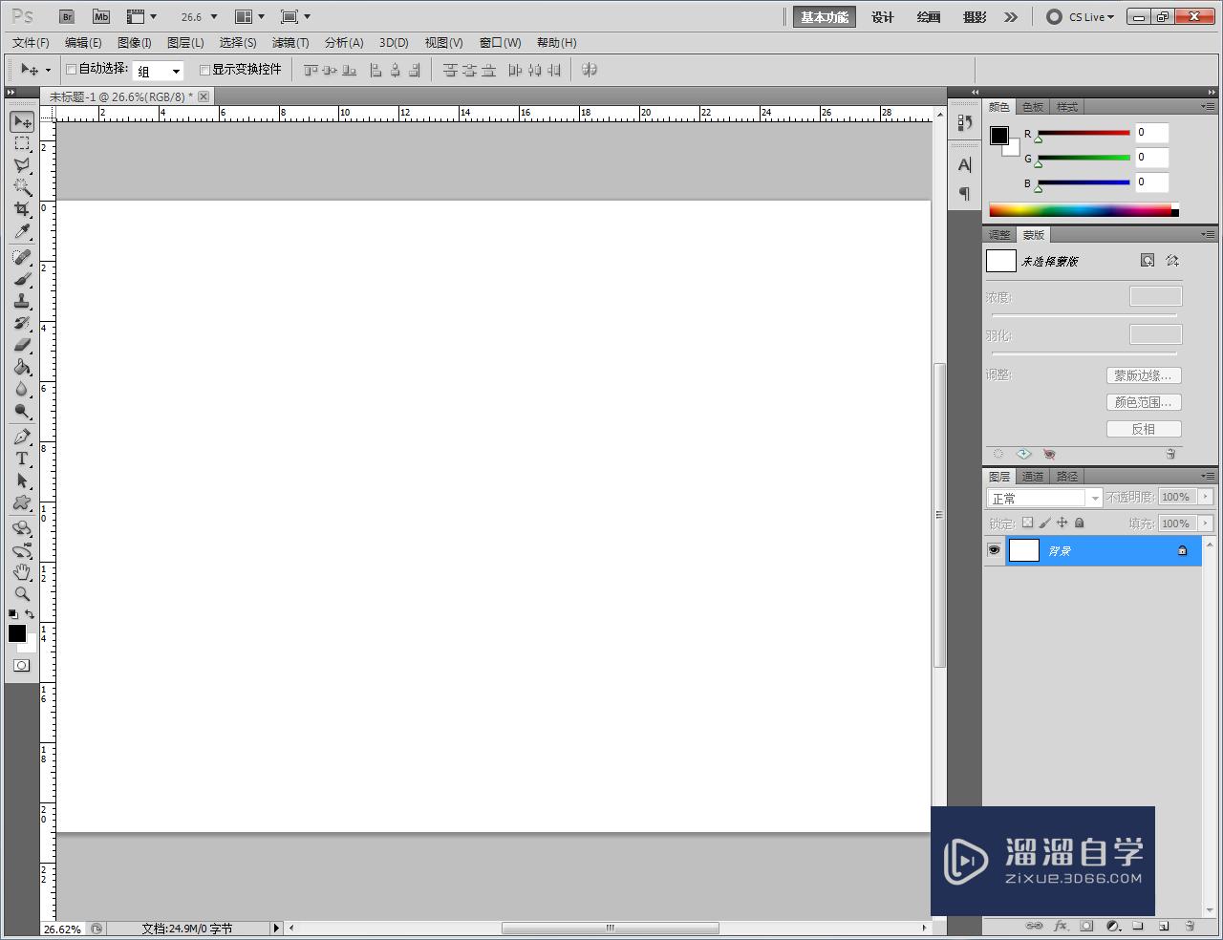The width and height of the screenshot is (1223, 940).
Task: Select the Blur tool
Action: 22,389
